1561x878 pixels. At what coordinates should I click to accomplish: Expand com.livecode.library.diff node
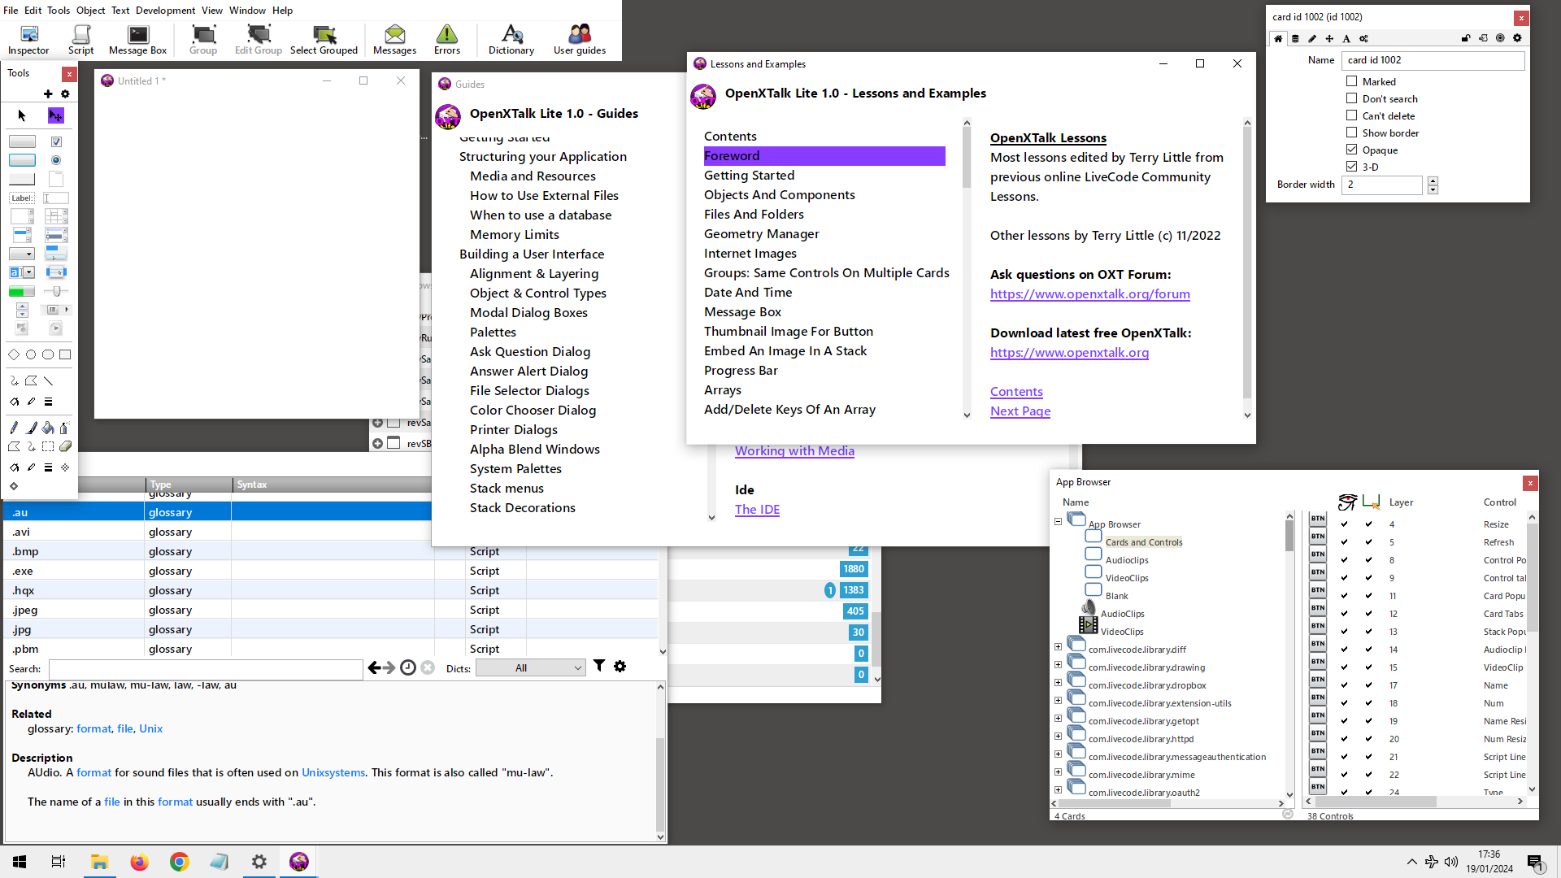tap(1058, 647)
